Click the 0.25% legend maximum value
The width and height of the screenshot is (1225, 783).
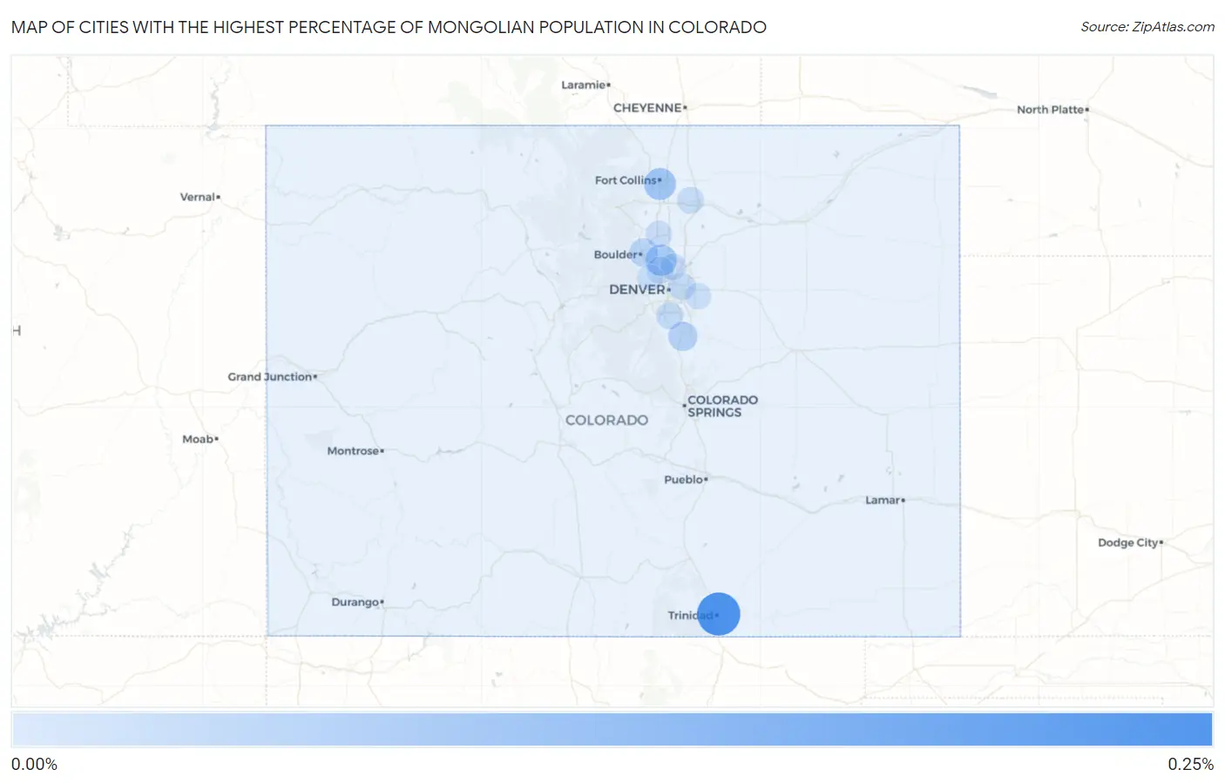pos(1190,764)
